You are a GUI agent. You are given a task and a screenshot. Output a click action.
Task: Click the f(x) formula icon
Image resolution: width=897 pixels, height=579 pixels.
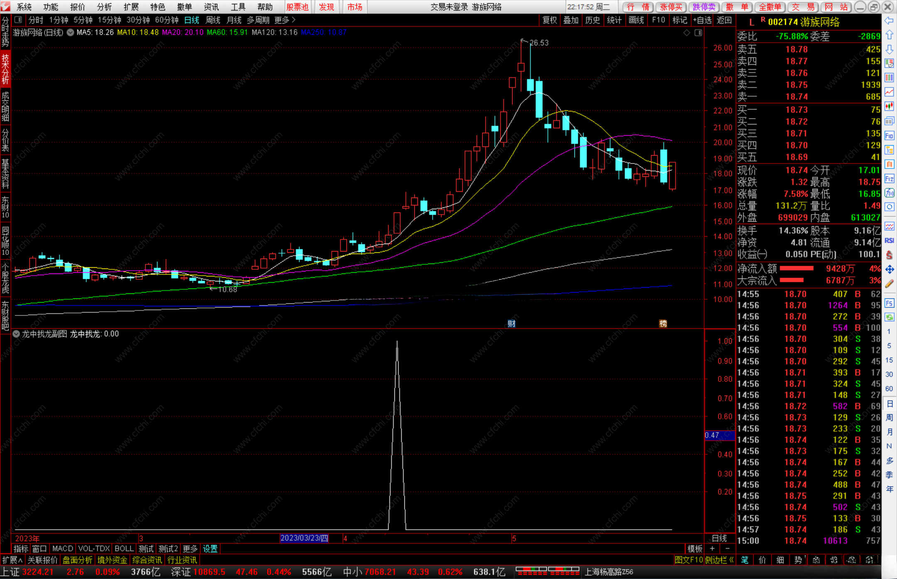tap(889, 193)
